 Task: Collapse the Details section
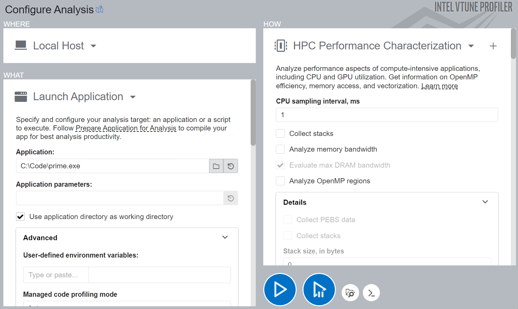coord(485,202)
